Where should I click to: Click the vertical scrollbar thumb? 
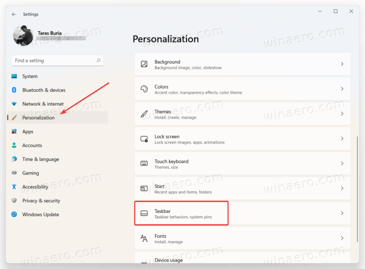tap(357, 189)
